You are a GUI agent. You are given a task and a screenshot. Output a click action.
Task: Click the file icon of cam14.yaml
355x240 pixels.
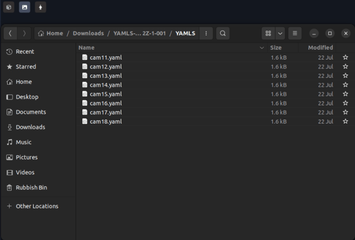85,85
